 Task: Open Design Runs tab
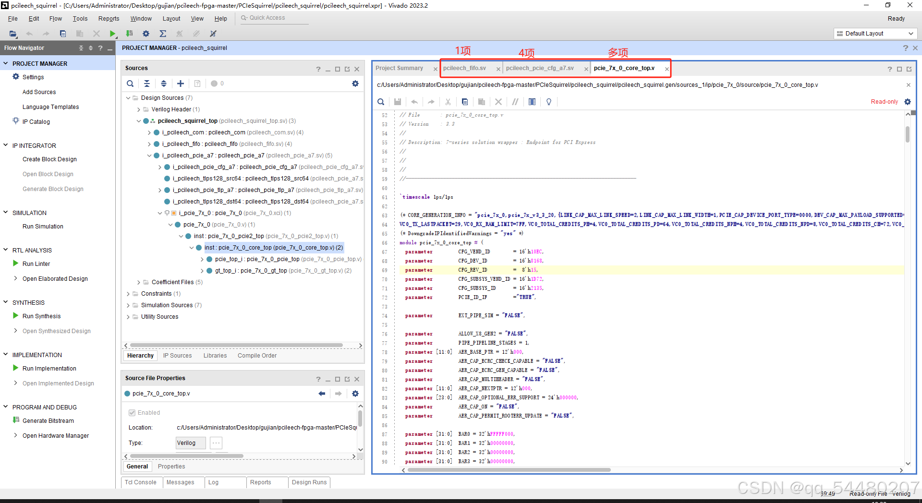309,482
